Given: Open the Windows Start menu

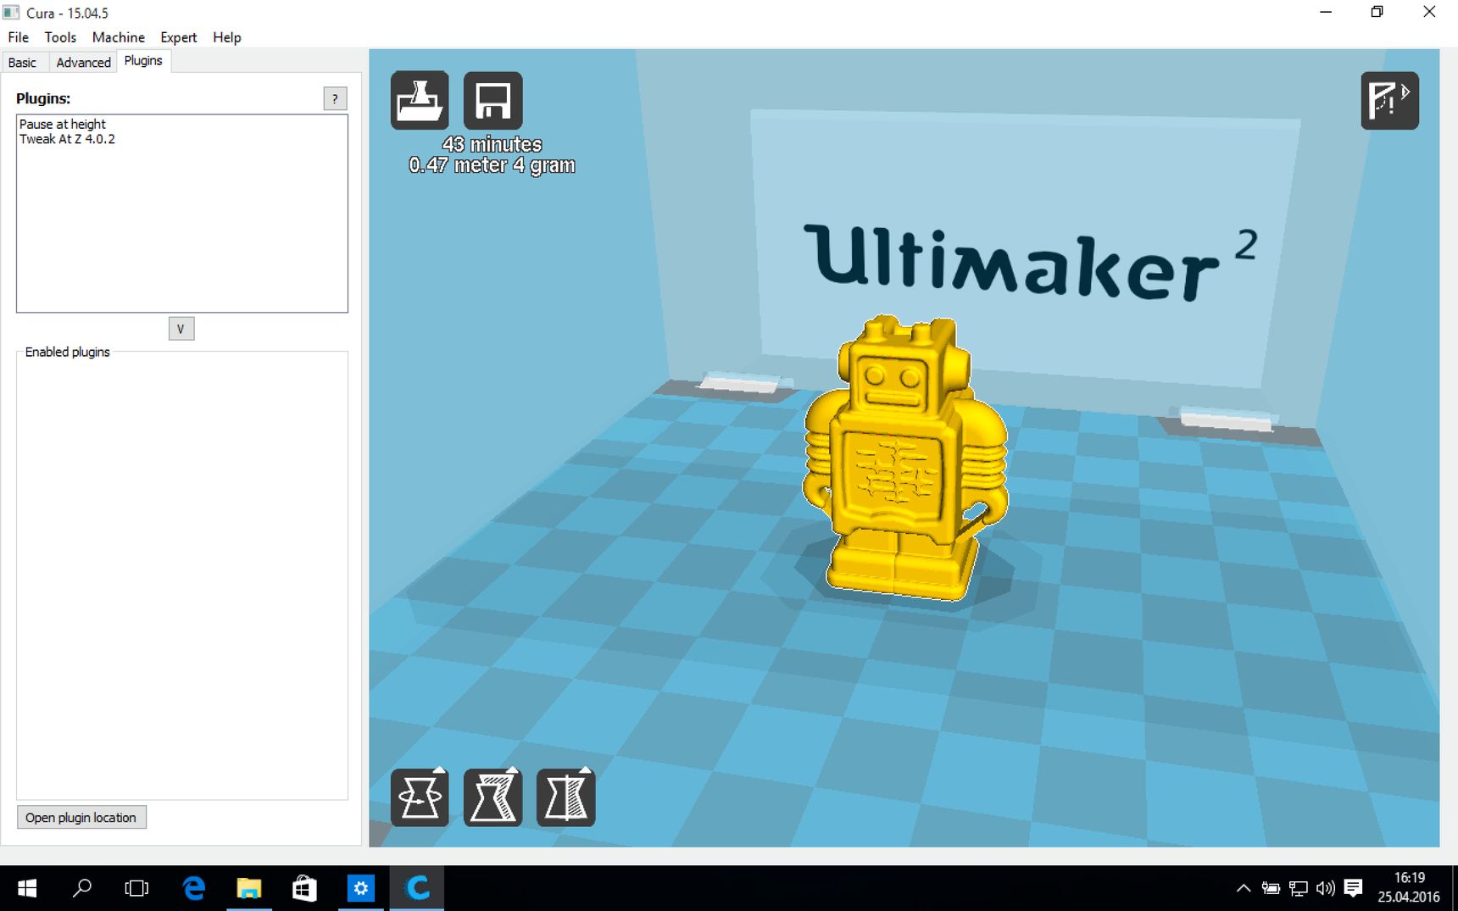Looking at the screenshot, I should tap(27, 888).
